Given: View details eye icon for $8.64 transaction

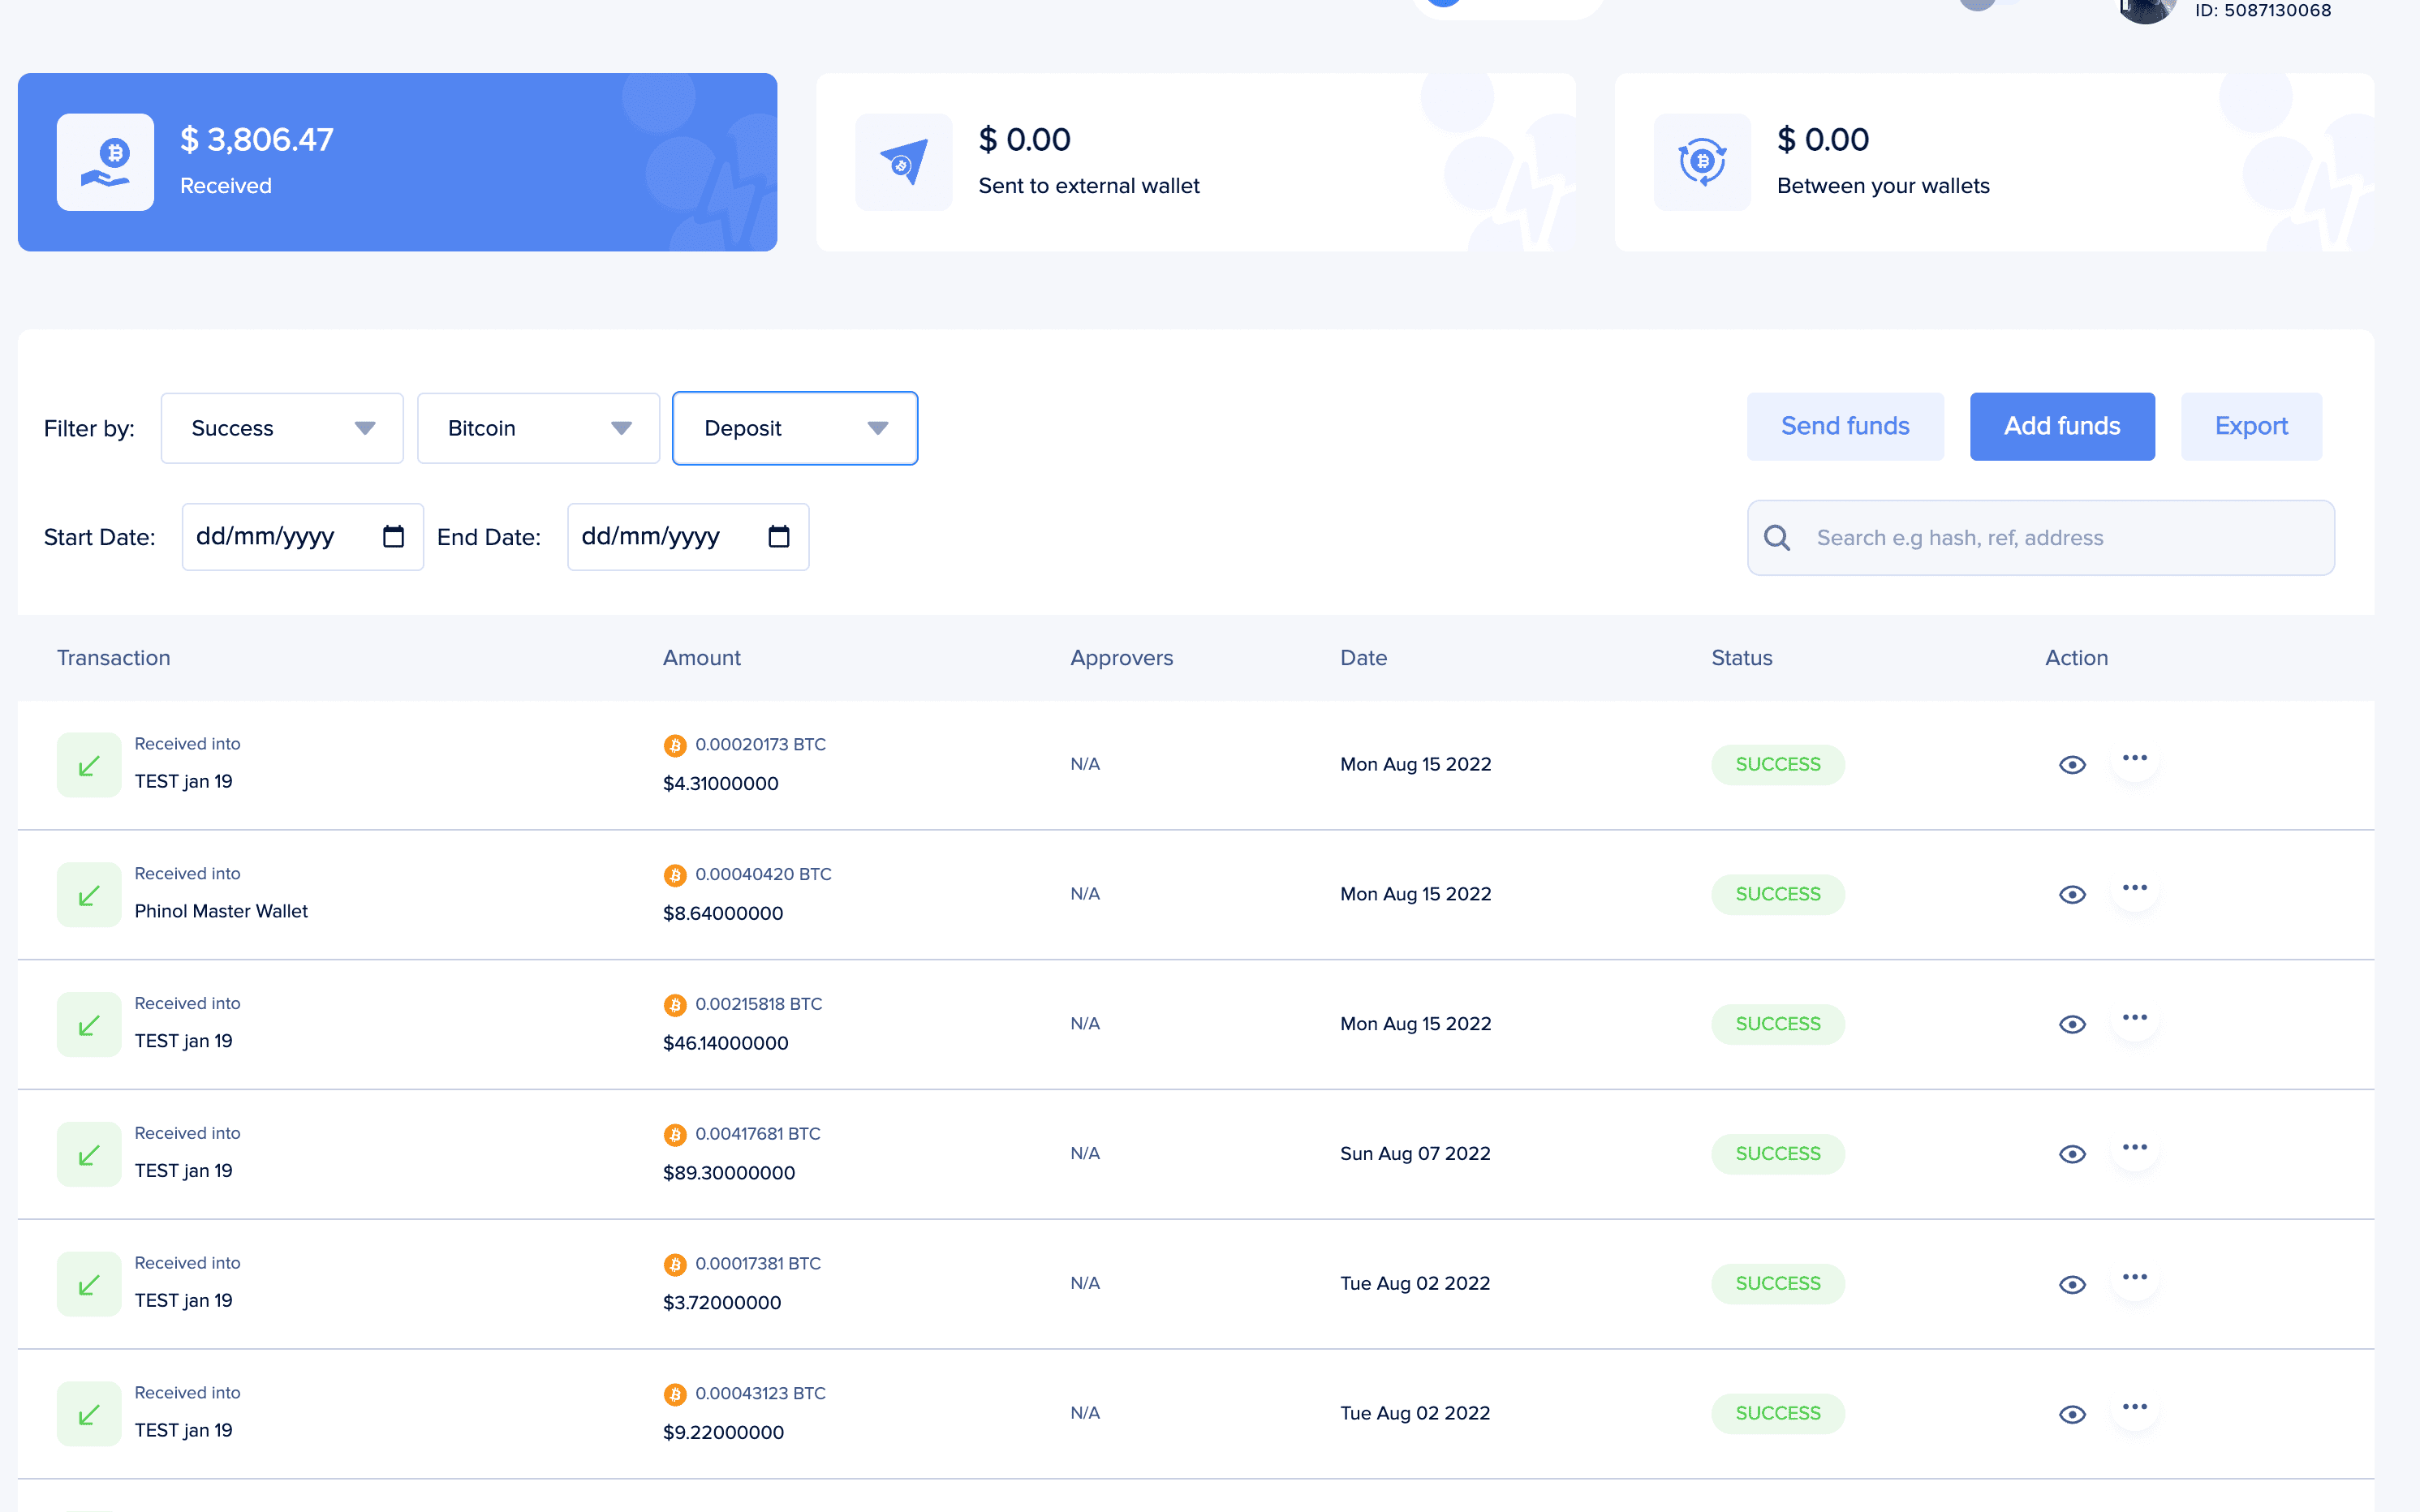Looking at the screenshot, I should (2072, 895).
